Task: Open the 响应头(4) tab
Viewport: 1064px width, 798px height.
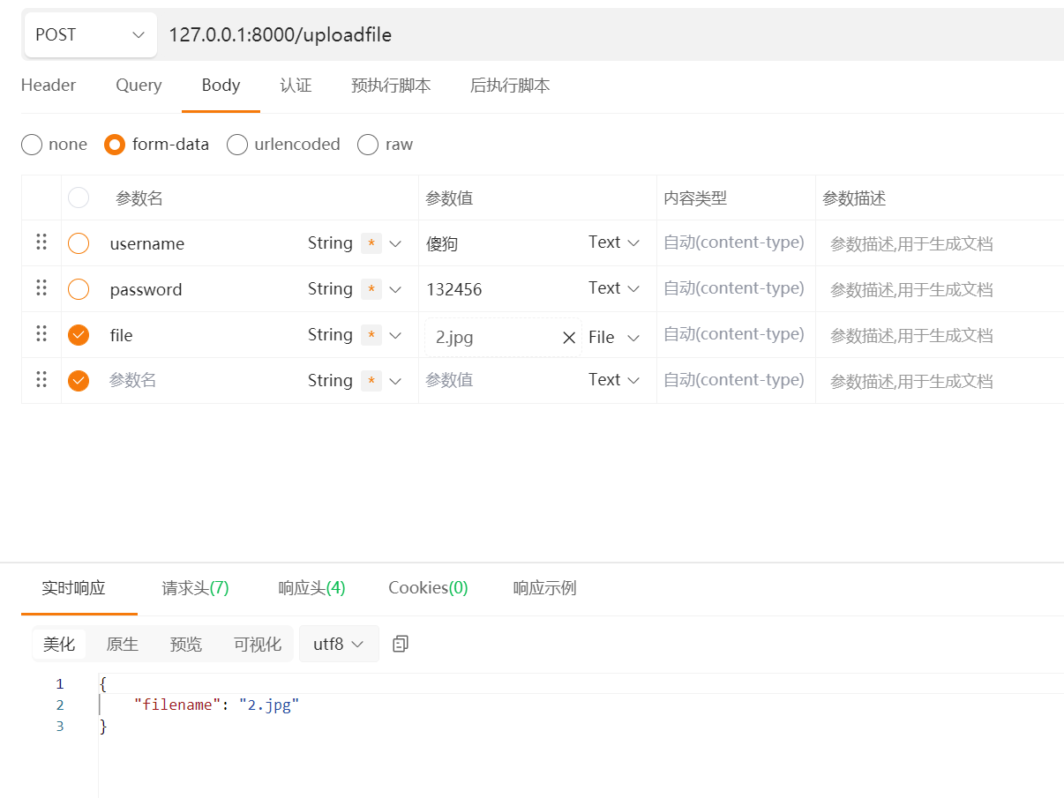Action: (x=311, y=588)
